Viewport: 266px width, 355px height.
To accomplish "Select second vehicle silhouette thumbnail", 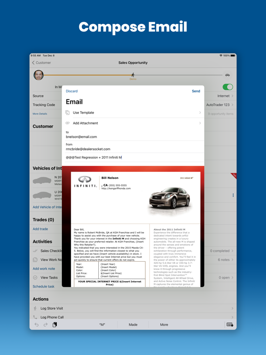I will click(42, 195).
